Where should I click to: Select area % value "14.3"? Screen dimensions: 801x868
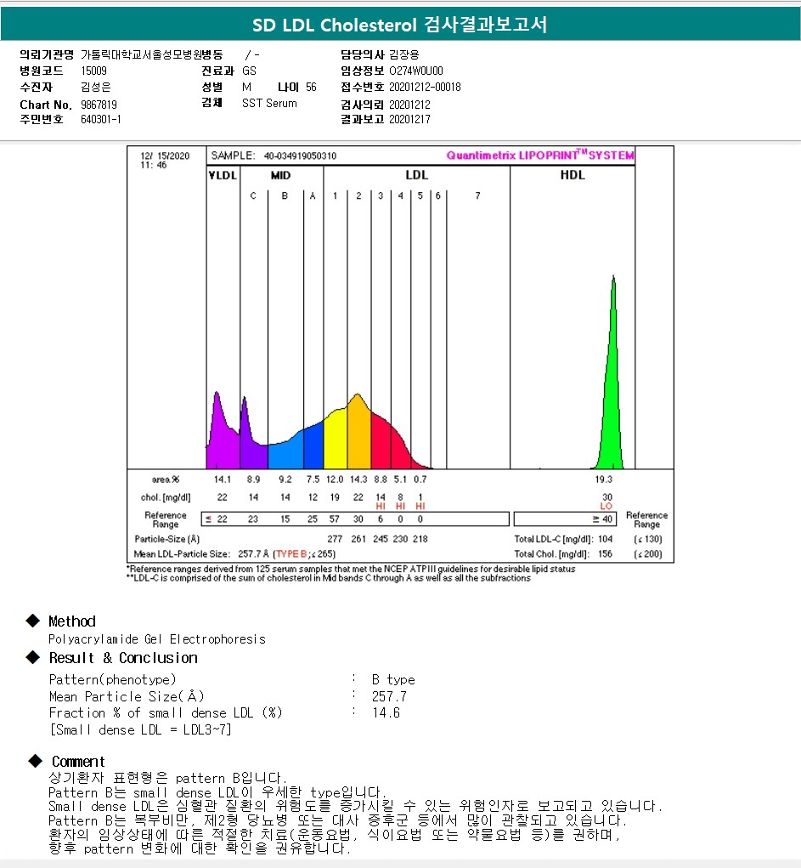point(358,479)
